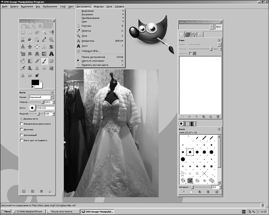269x215 pixels.
Task: Click the Windows Пуск start button
Action: (x=6, y=212)
